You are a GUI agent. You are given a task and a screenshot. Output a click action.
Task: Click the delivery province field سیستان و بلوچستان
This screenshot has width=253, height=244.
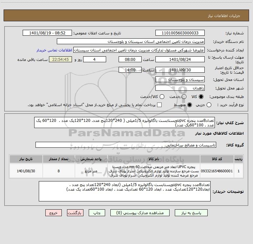[180, 79]
